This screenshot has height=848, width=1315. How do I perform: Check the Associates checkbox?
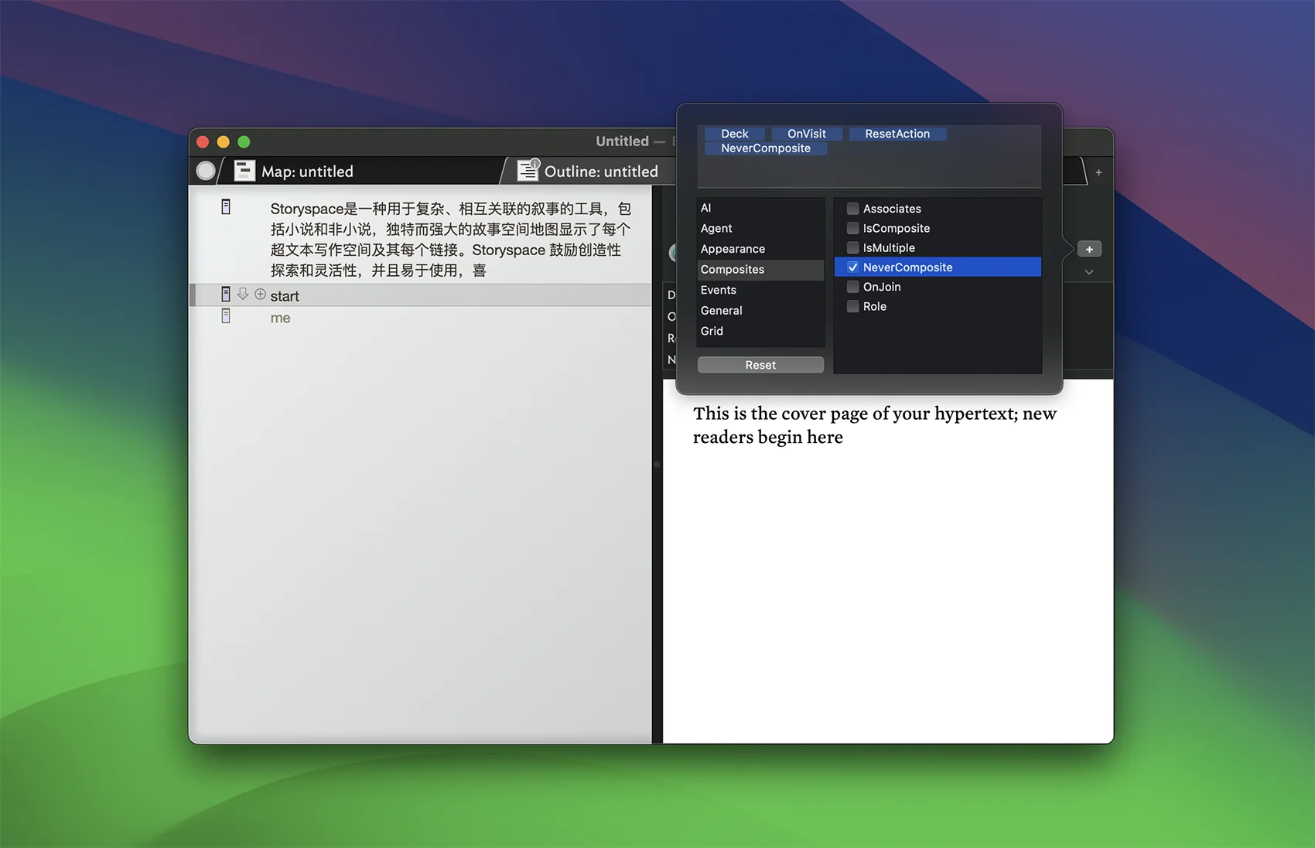853,209
